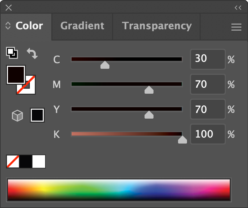Click the Magenta percentage field showing 70

point(207,84)
